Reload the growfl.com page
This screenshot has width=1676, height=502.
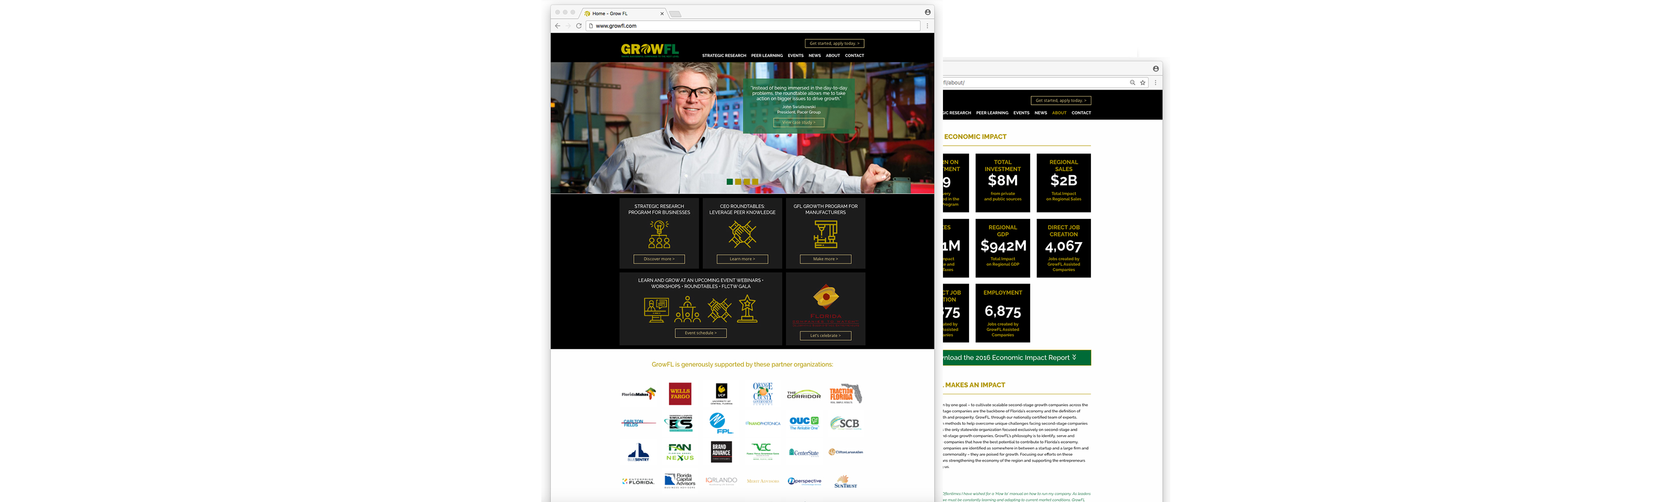pyautogui.click(x=578, y=26)
